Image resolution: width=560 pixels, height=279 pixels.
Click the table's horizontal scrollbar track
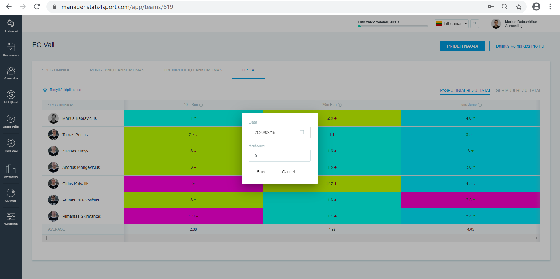point(291,238)
